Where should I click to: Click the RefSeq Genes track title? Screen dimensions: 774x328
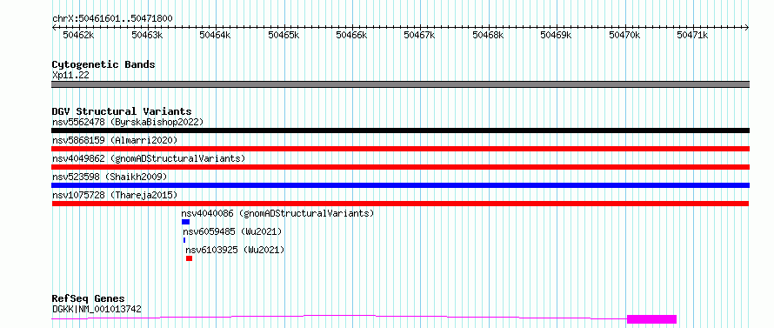(89, 299)
